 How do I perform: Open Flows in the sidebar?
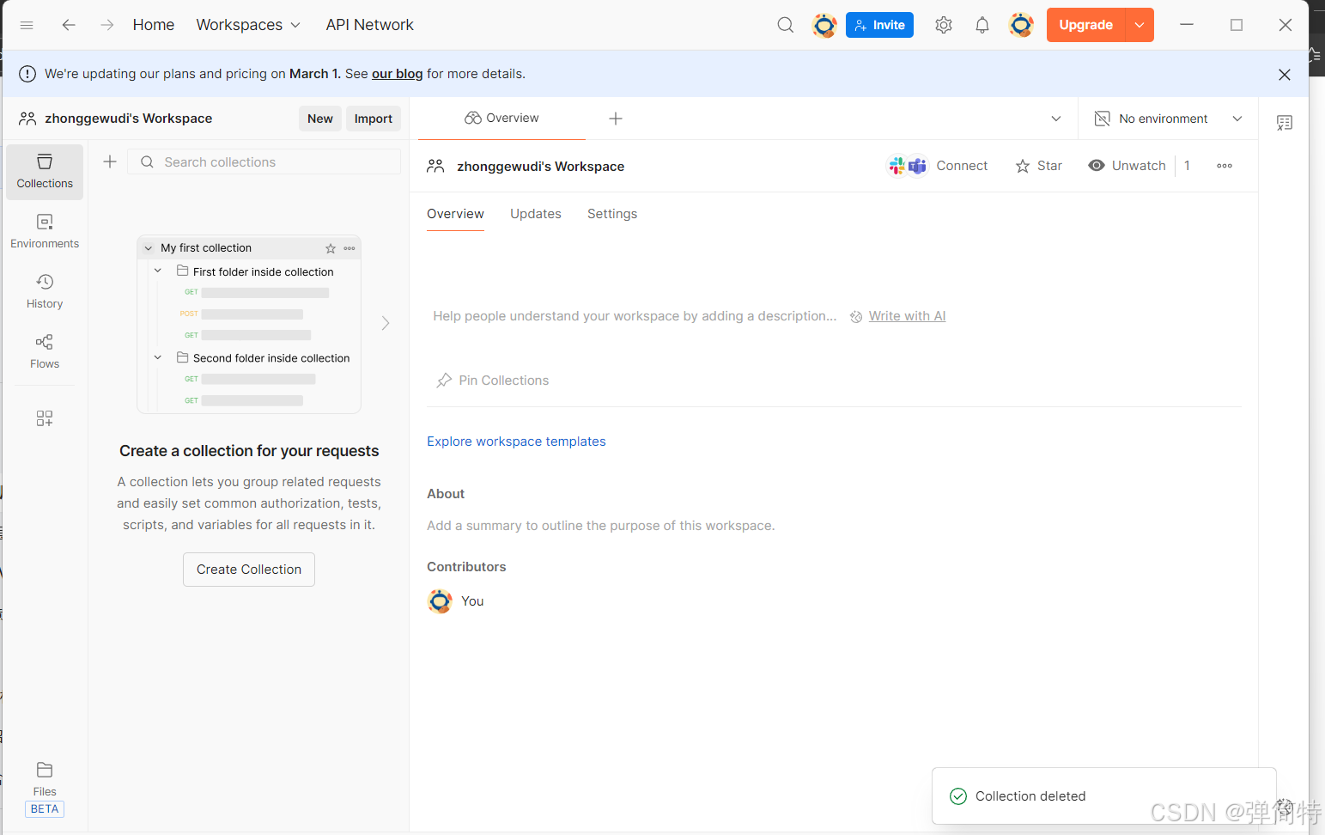pos(45,352)
